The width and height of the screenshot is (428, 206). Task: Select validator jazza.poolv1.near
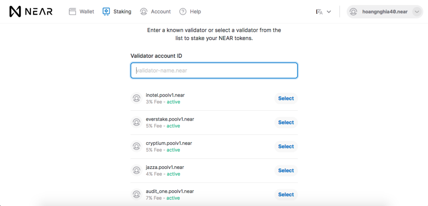pyautogui.click(x=286, y=170)
